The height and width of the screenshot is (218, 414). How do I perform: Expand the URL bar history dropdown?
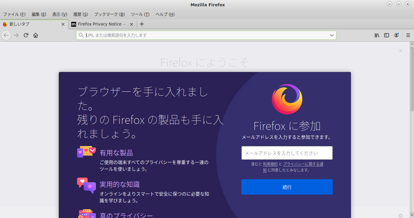(x=332, y=35)
